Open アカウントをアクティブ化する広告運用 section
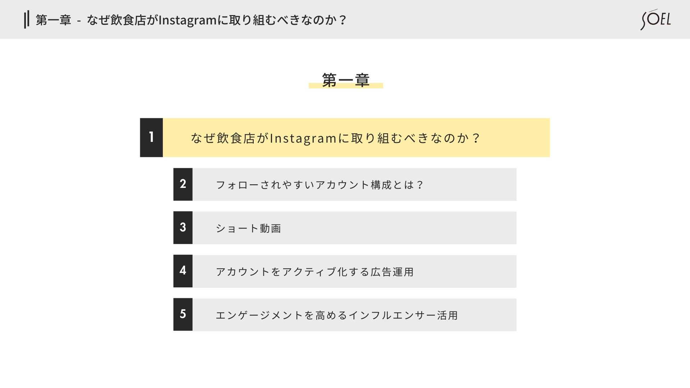This screenshot has height=388, width=690. pyautogui.click(x=314, y=272)
